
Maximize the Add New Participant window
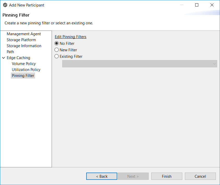[197, 5]
